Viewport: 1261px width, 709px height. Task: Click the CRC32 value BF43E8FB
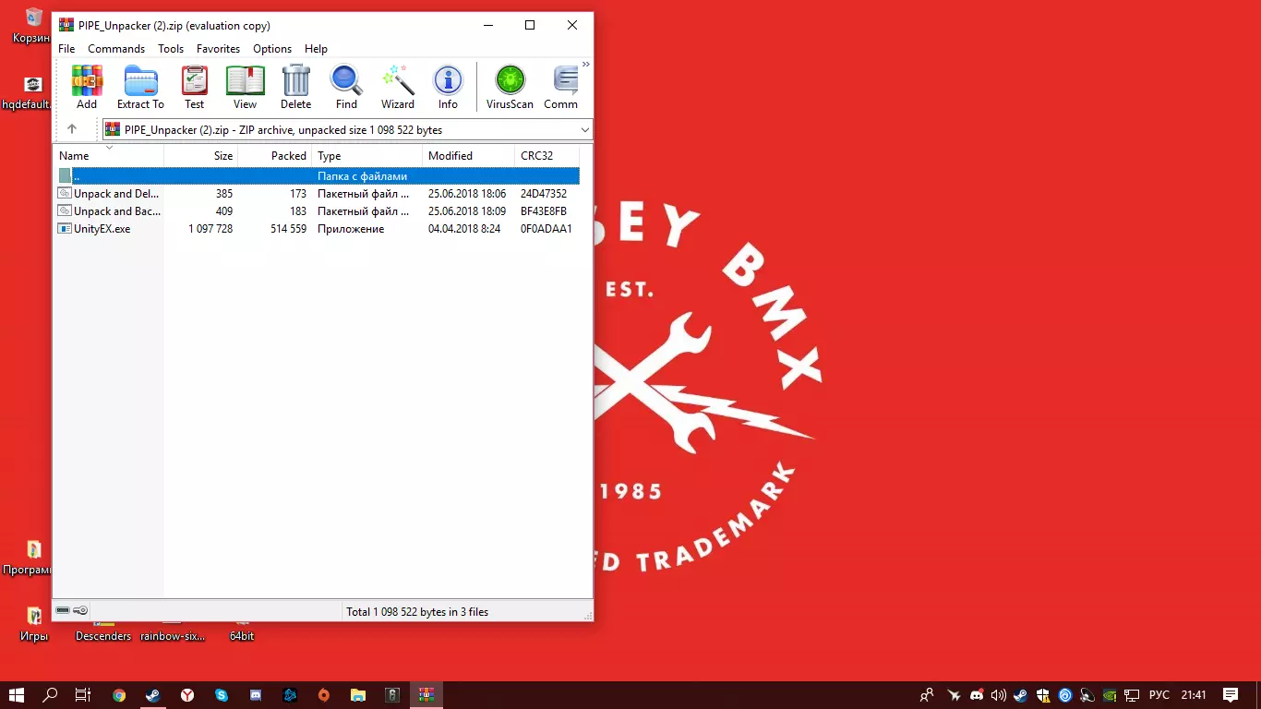coord(544,211)
